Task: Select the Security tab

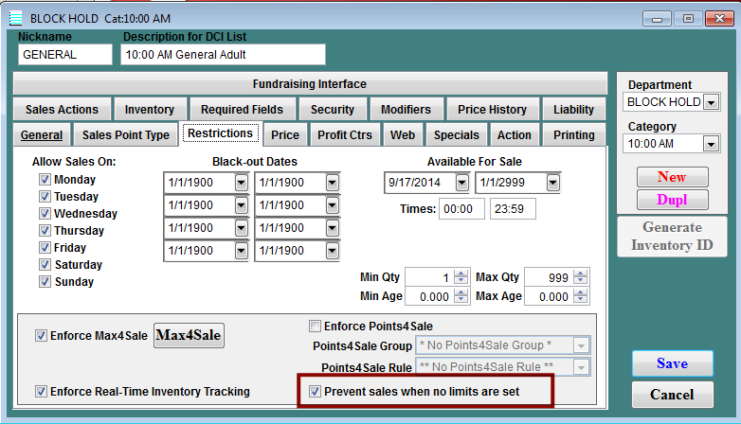Action: coord(333,110)
